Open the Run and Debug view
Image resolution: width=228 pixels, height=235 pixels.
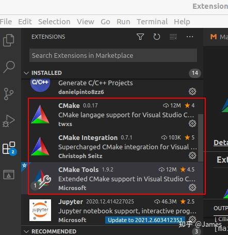9,121
